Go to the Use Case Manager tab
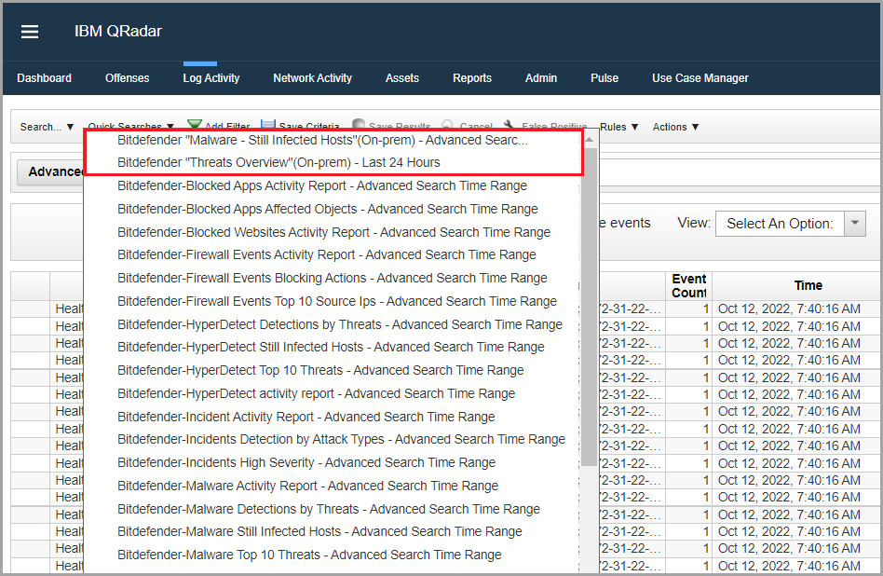This screenshot has width=883, height=576. point(700,78)
